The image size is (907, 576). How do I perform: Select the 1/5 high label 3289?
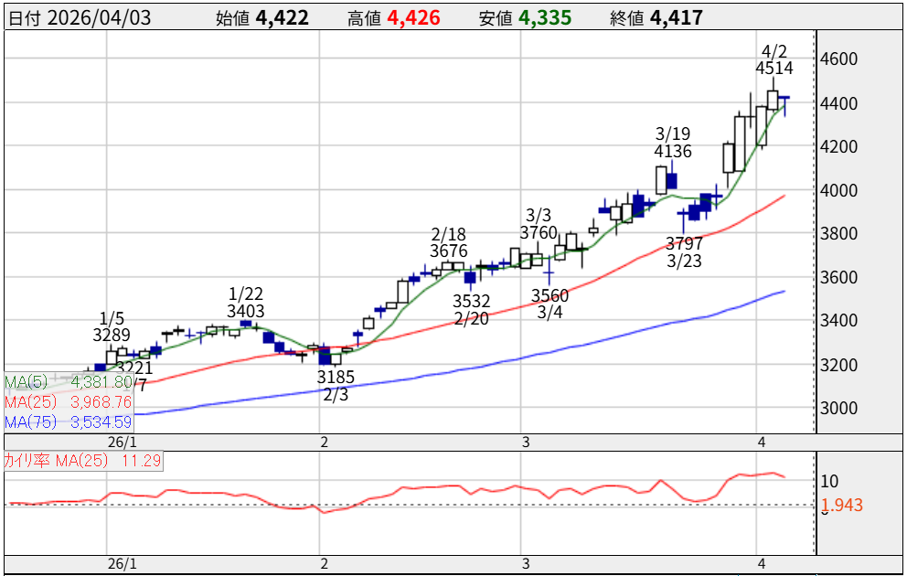112,336
